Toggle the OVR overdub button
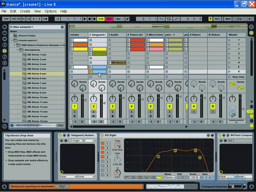256x192 pixels. (101, 19)
